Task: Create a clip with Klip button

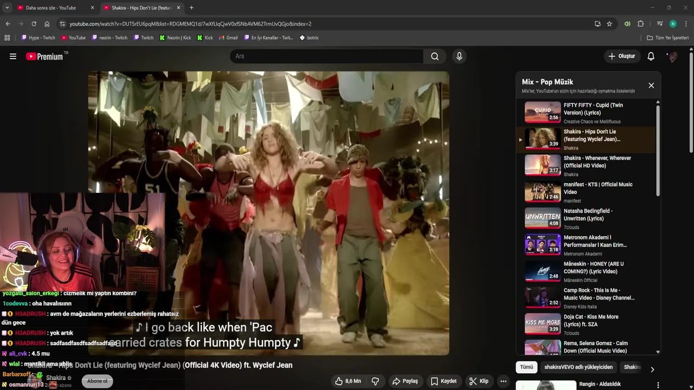Action: click(479, 381)
